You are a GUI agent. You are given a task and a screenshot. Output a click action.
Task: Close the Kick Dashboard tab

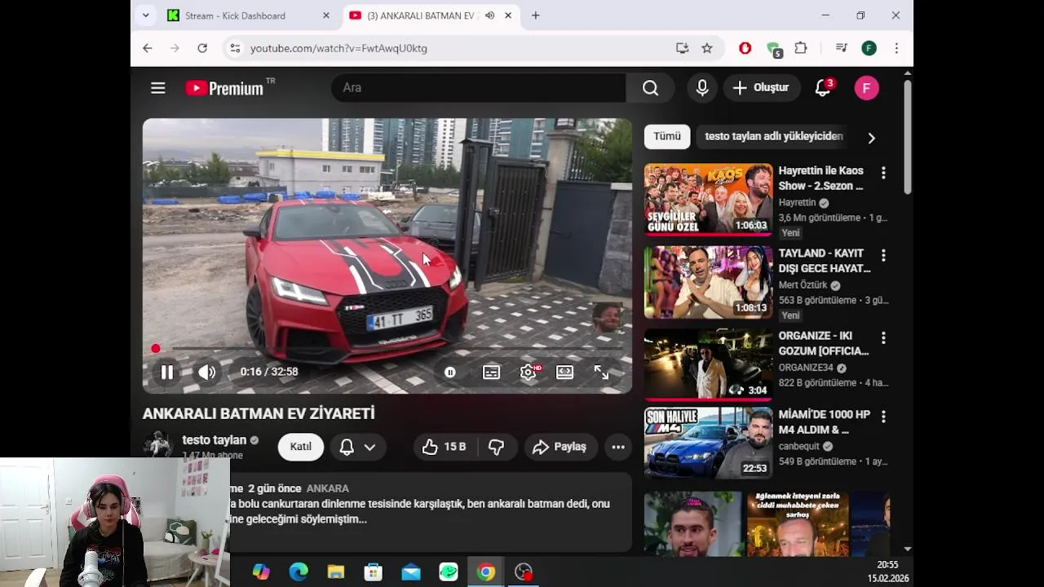pos(326,15)
